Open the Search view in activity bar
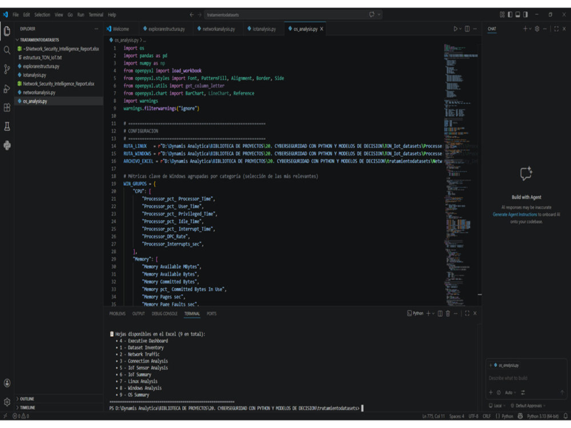 pyautogui.click(x=7, y=50)
